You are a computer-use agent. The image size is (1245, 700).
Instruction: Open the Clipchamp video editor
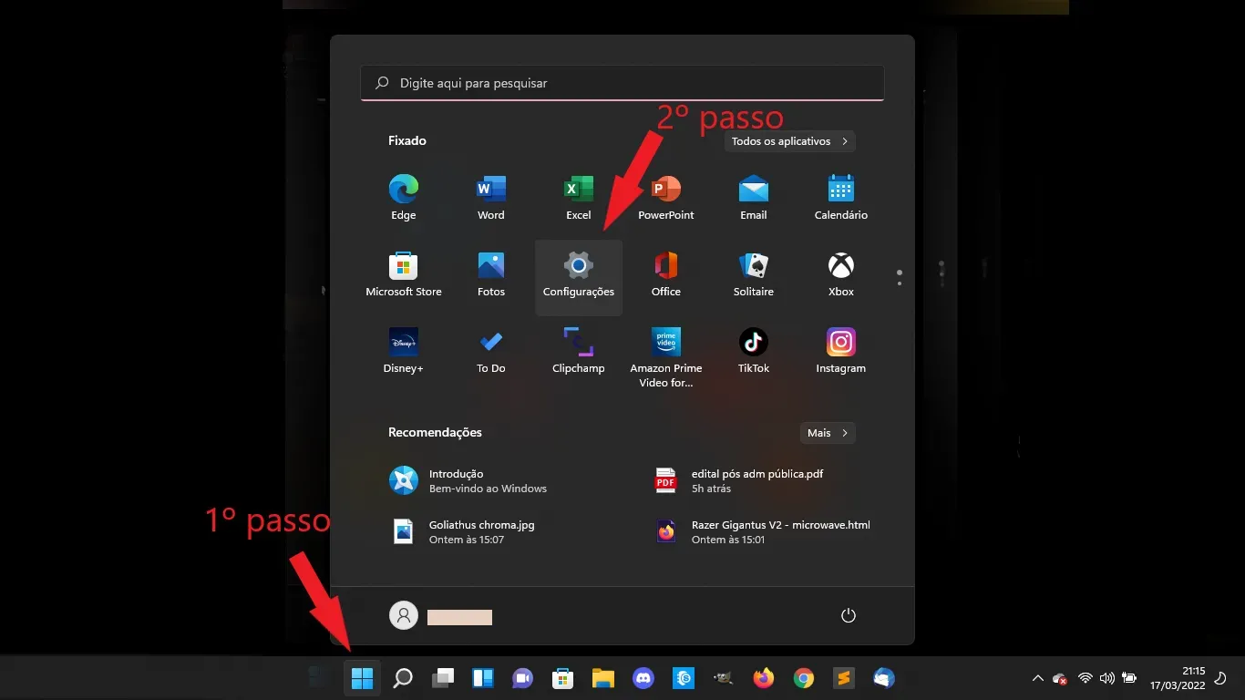(579, 351)
